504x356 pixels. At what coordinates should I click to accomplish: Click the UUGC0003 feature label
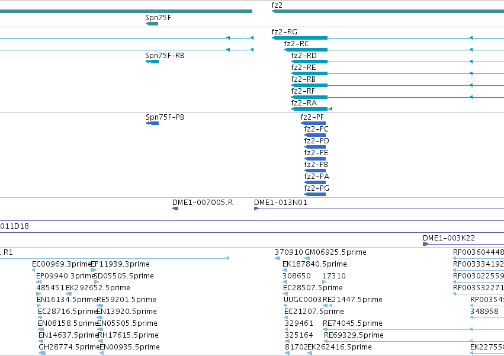[x=303, y=300]
